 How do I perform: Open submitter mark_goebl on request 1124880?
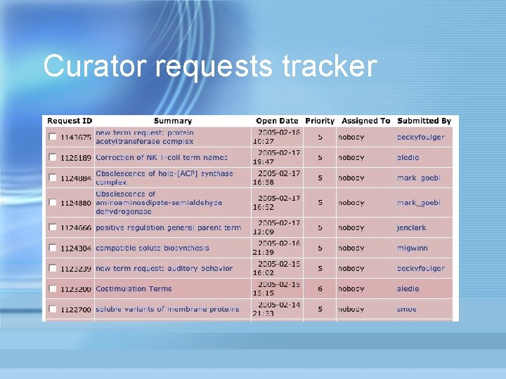pyautogui.click(x=419, y=203)
